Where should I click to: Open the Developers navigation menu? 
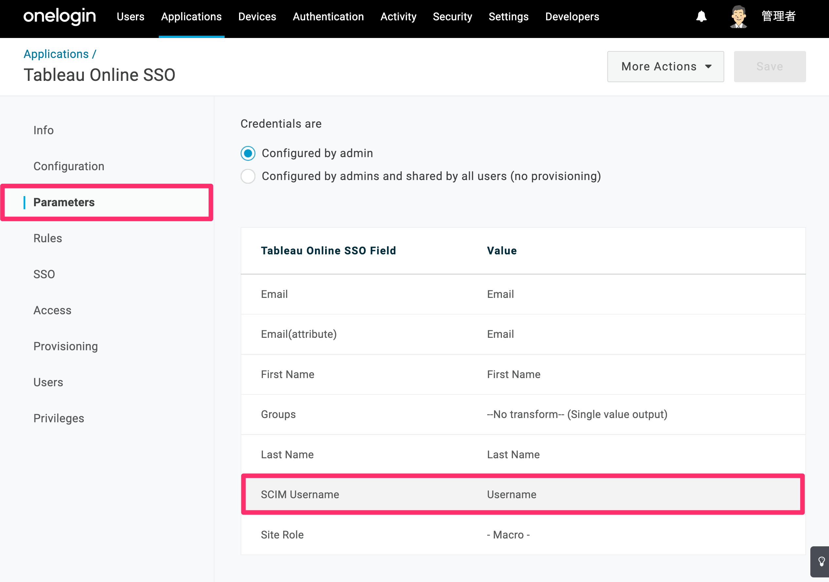tap(572, 17)
